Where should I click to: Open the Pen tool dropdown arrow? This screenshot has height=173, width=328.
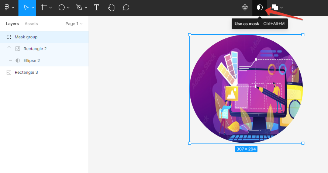point(86,7)
